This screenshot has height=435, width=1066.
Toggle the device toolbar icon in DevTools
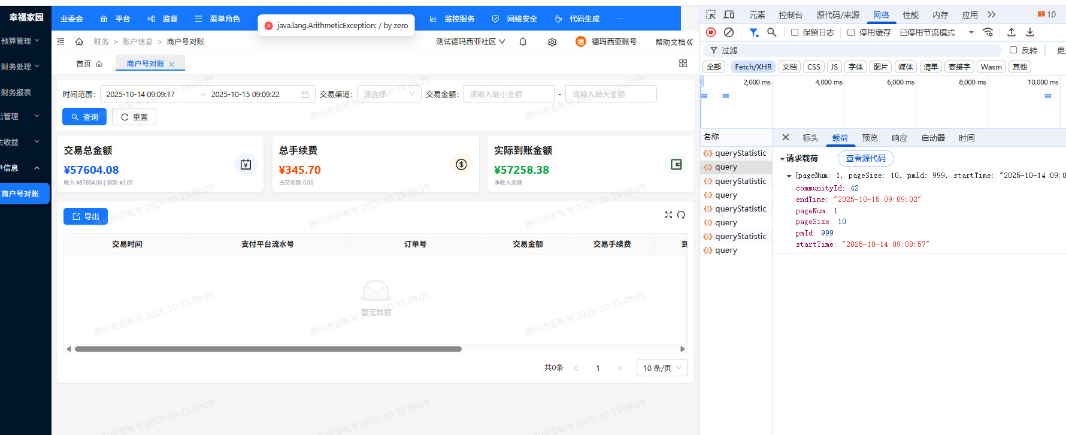click(x=729, y=15)
